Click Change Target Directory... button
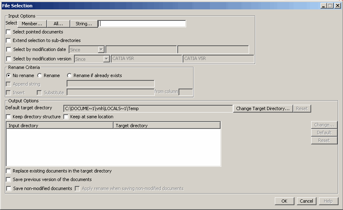Screen dimensions: 343x210 point(263,108)
